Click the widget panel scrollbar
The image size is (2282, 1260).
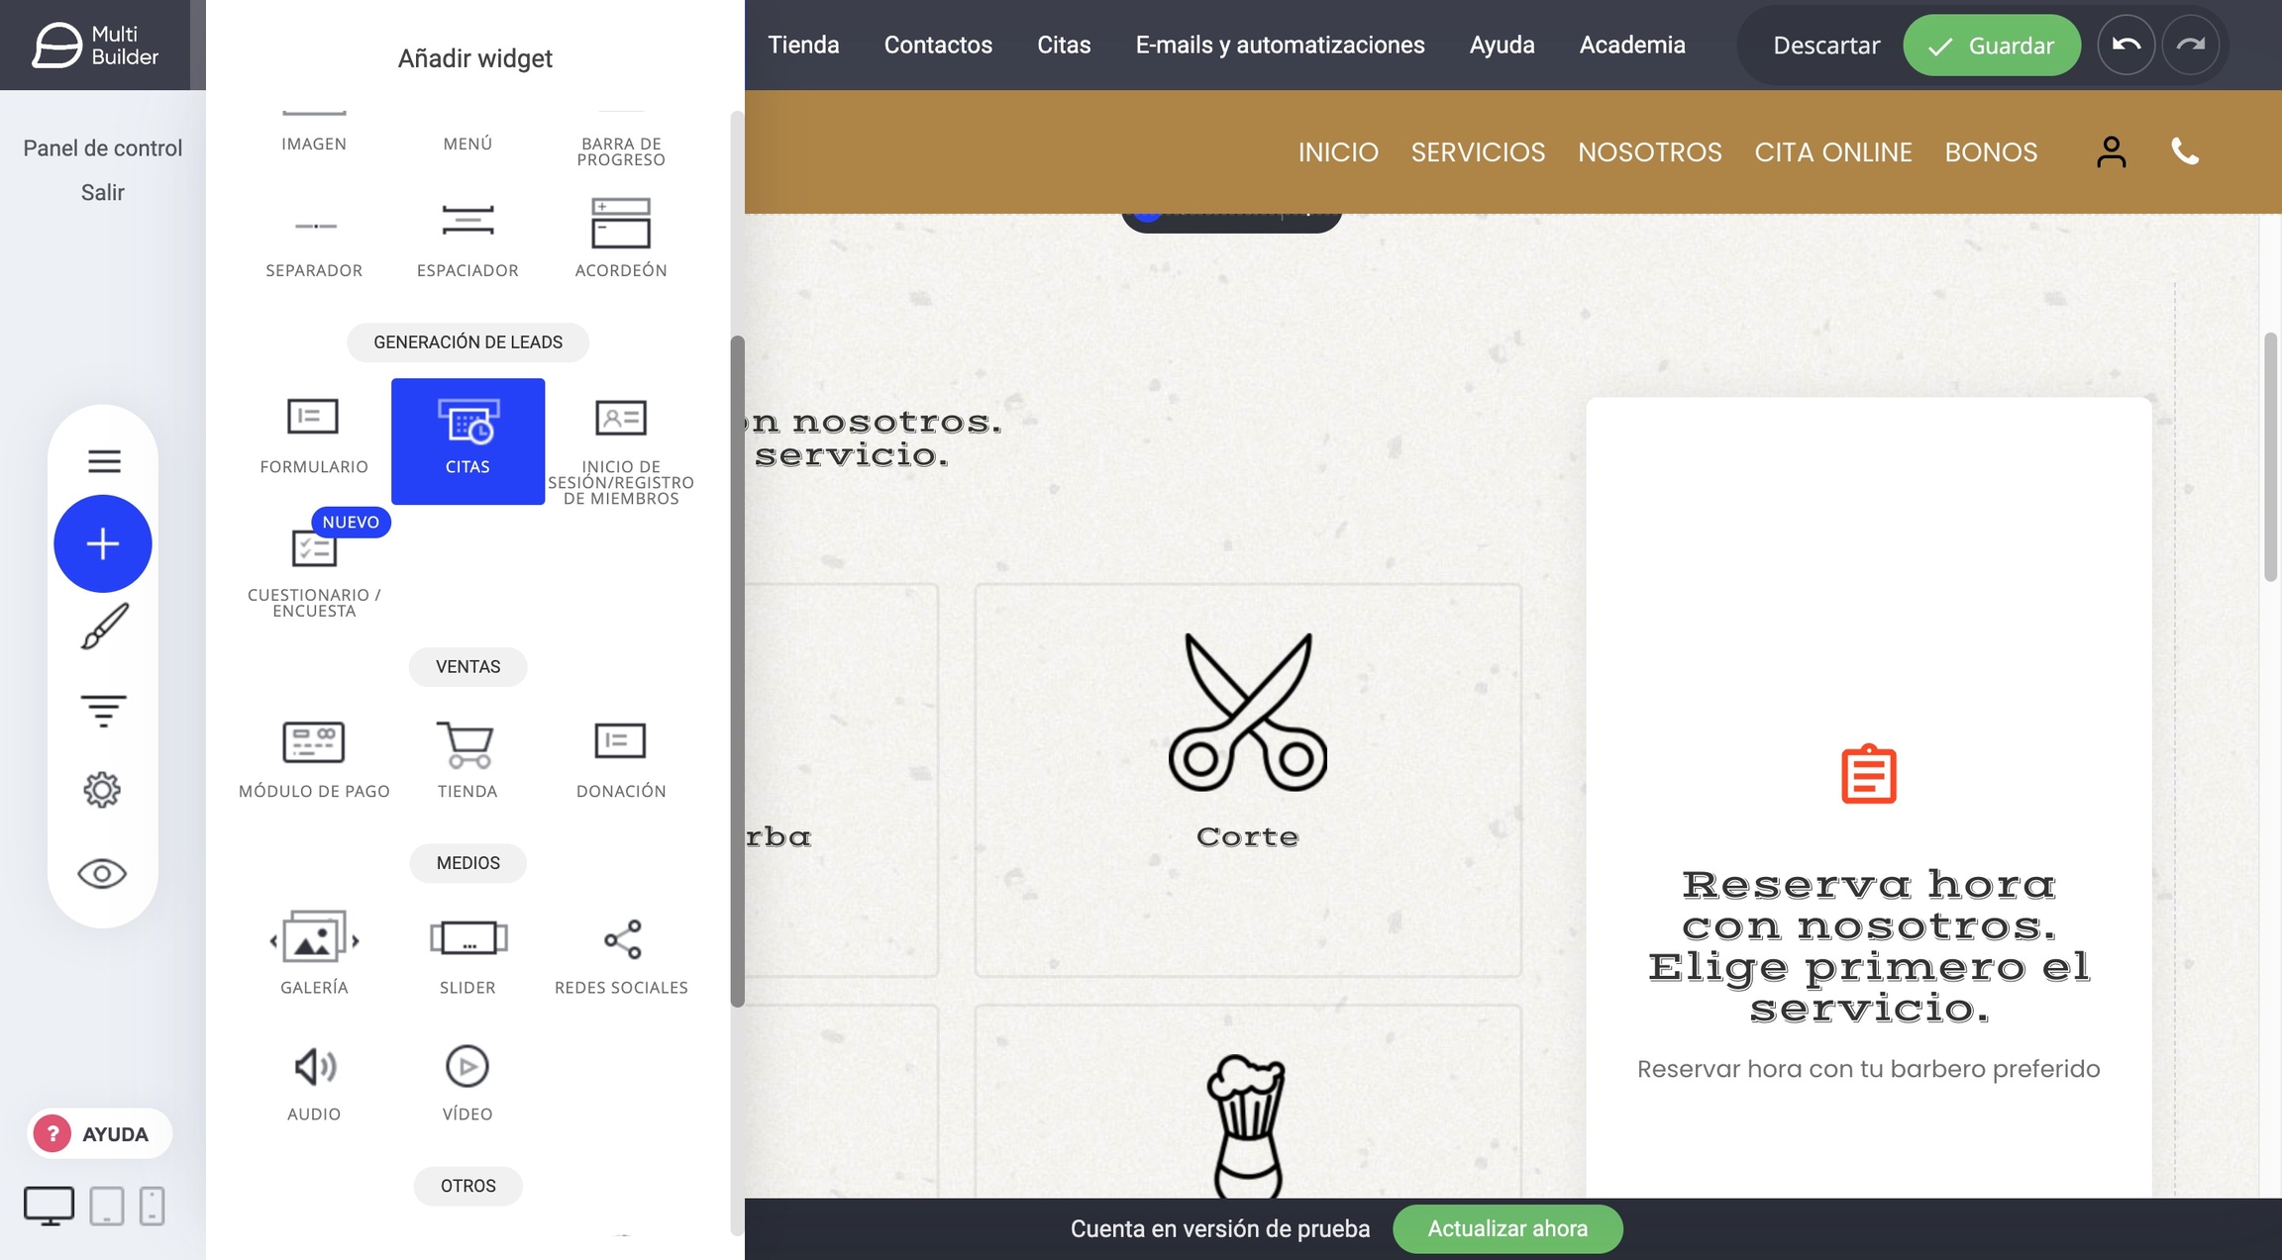click(737, 671)
